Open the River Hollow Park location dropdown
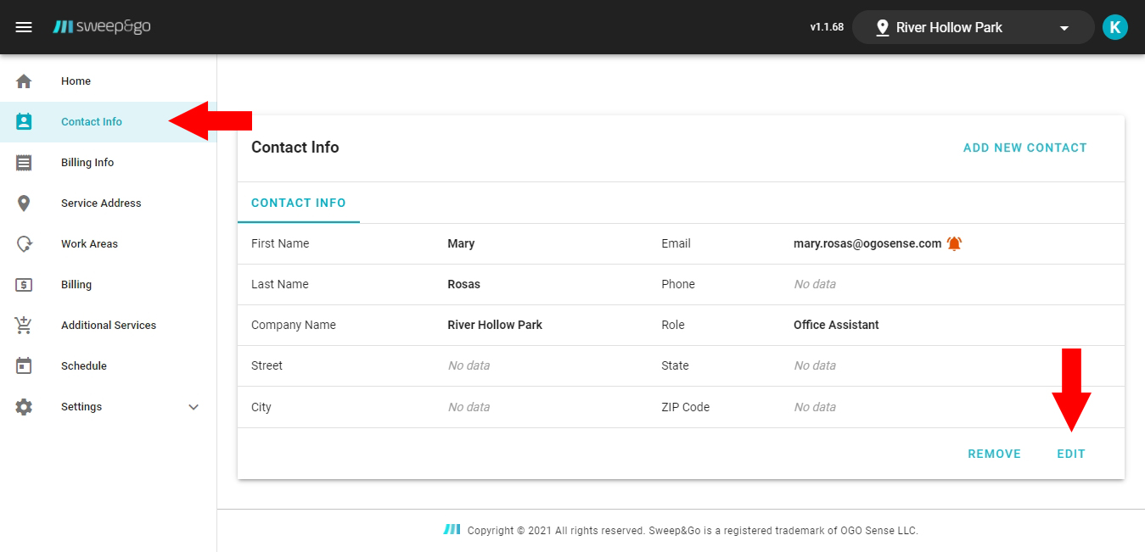 973,27
